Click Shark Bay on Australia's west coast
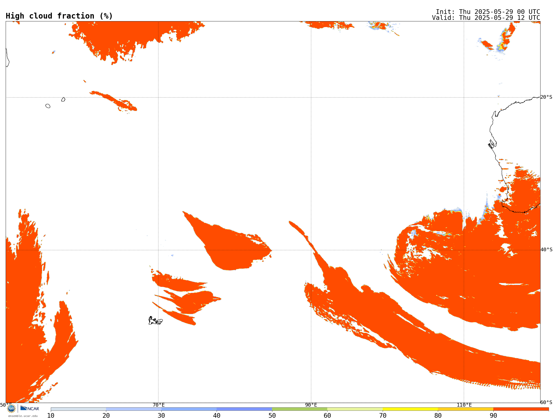This screenshot has width=557, height=419. tap(492, 144)
